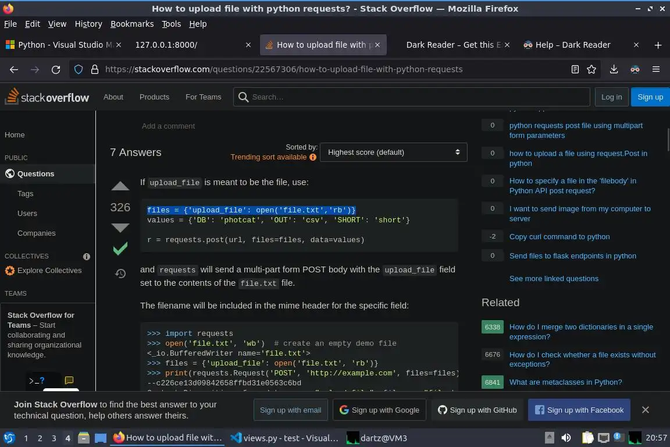Open the Dark Reader extension icon
This screenshot has height=447, width=670.
coord(635,69)
